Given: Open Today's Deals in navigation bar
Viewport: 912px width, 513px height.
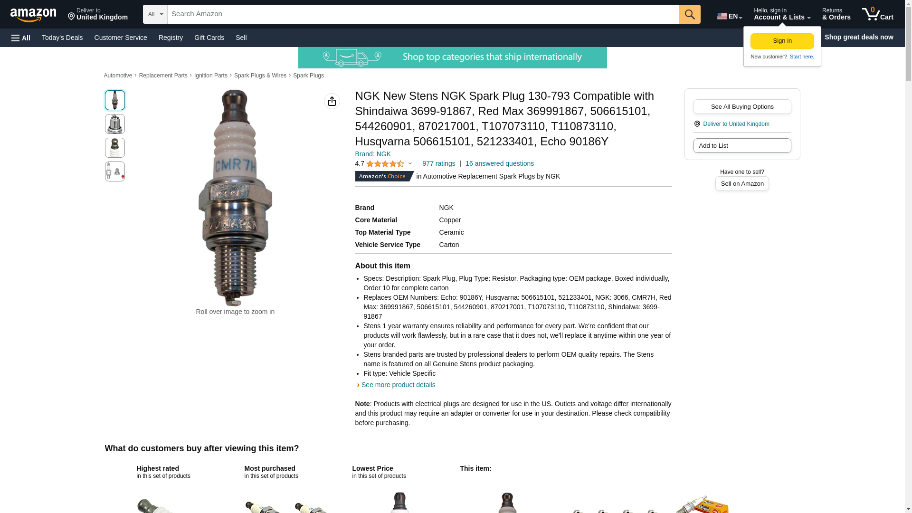Looking at the screenshot, I should (62, 38).
